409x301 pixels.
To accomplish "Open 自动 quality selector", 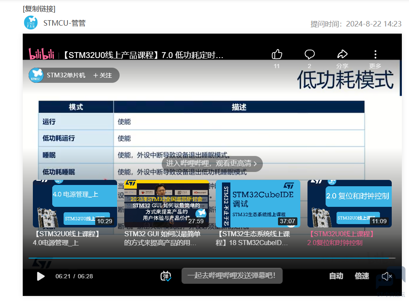I will [336, 276].
